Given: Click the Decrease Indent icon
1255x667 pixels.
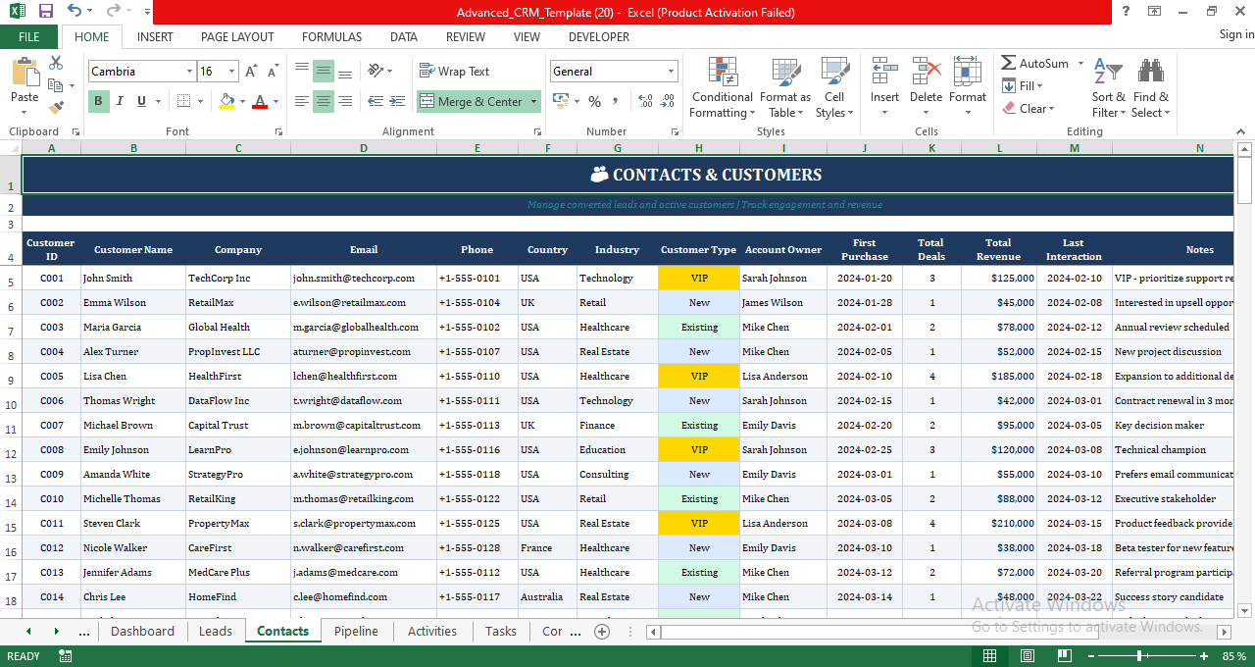Looking at the screenshot, I should [374, 101].
